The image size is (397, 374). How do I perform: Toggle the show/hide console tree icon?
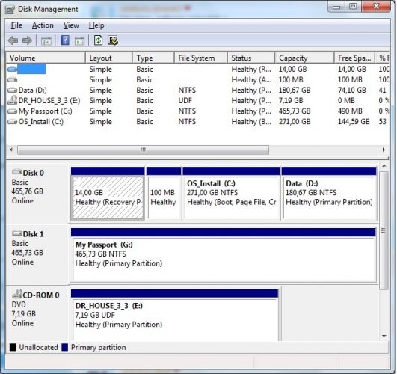[x=46, y=41]
